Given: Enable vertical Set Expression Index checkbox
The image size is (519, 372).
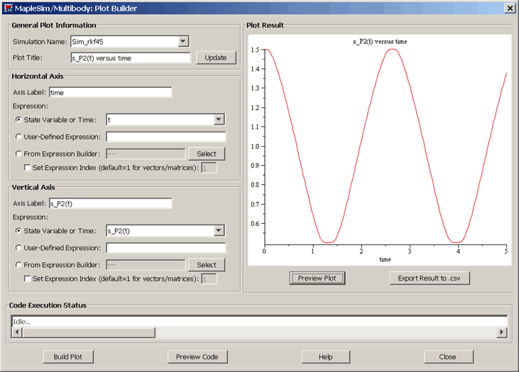Looking at the screenshot, I should (28, 278).
